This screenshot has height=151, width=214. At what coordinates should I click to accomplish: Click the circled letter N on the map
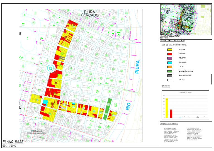point(33,23)
